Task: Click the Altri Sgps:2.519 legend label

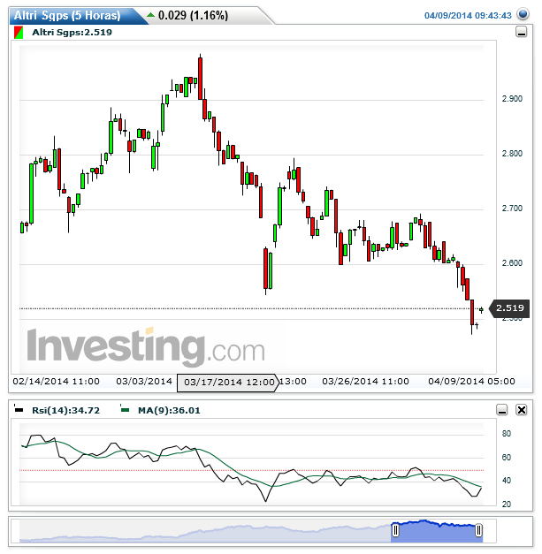Action: coord(72,33)
